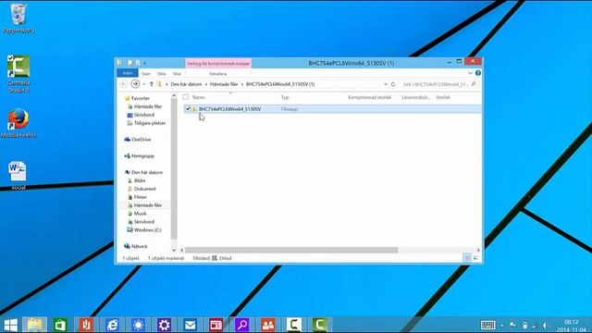Click the horizontal scrollbar in file list
The image size is (592, 333).
click(291, 250)
